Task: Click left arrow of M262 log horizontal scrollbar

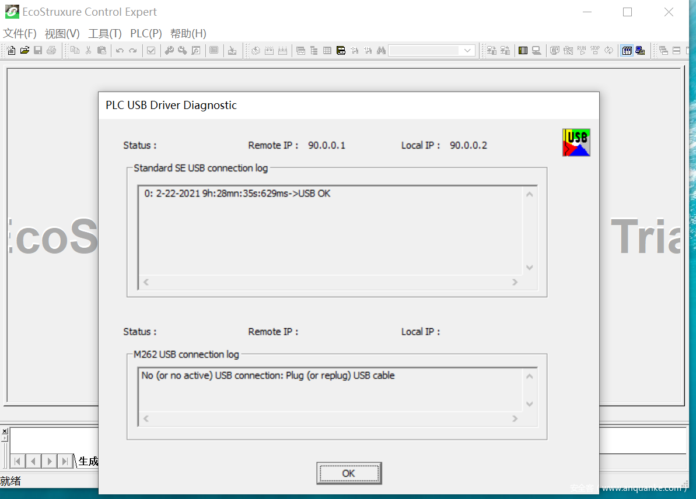Action: pyautogui.click(x=146, y=419)
